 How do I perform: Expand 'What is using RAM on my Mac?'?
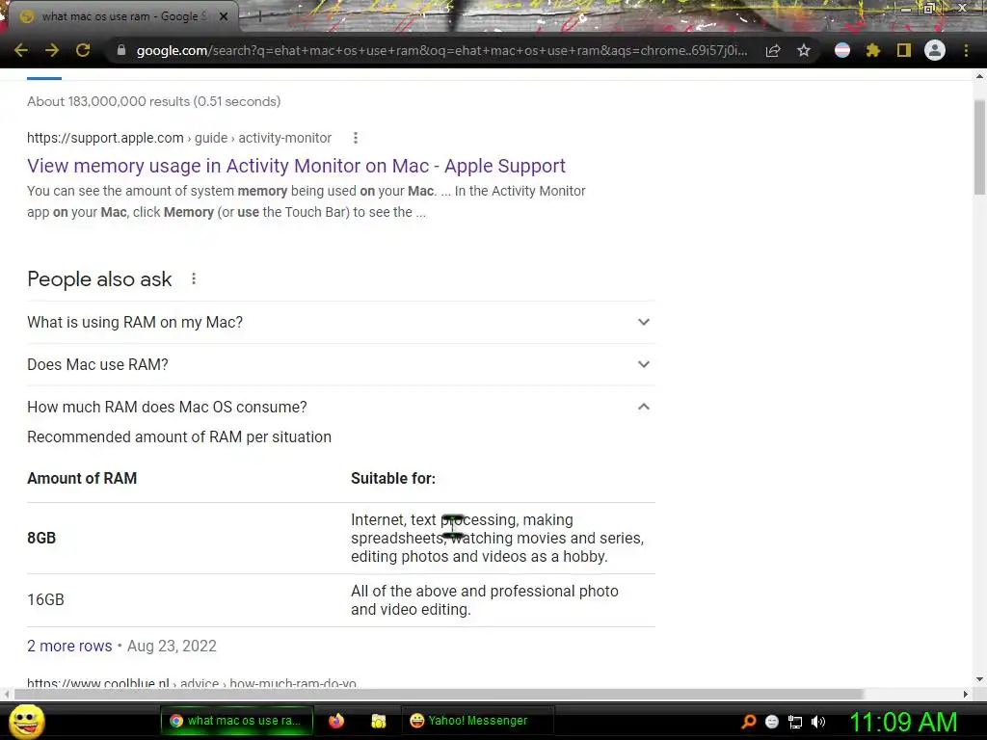pyautogui.click(x=341, y=322)
